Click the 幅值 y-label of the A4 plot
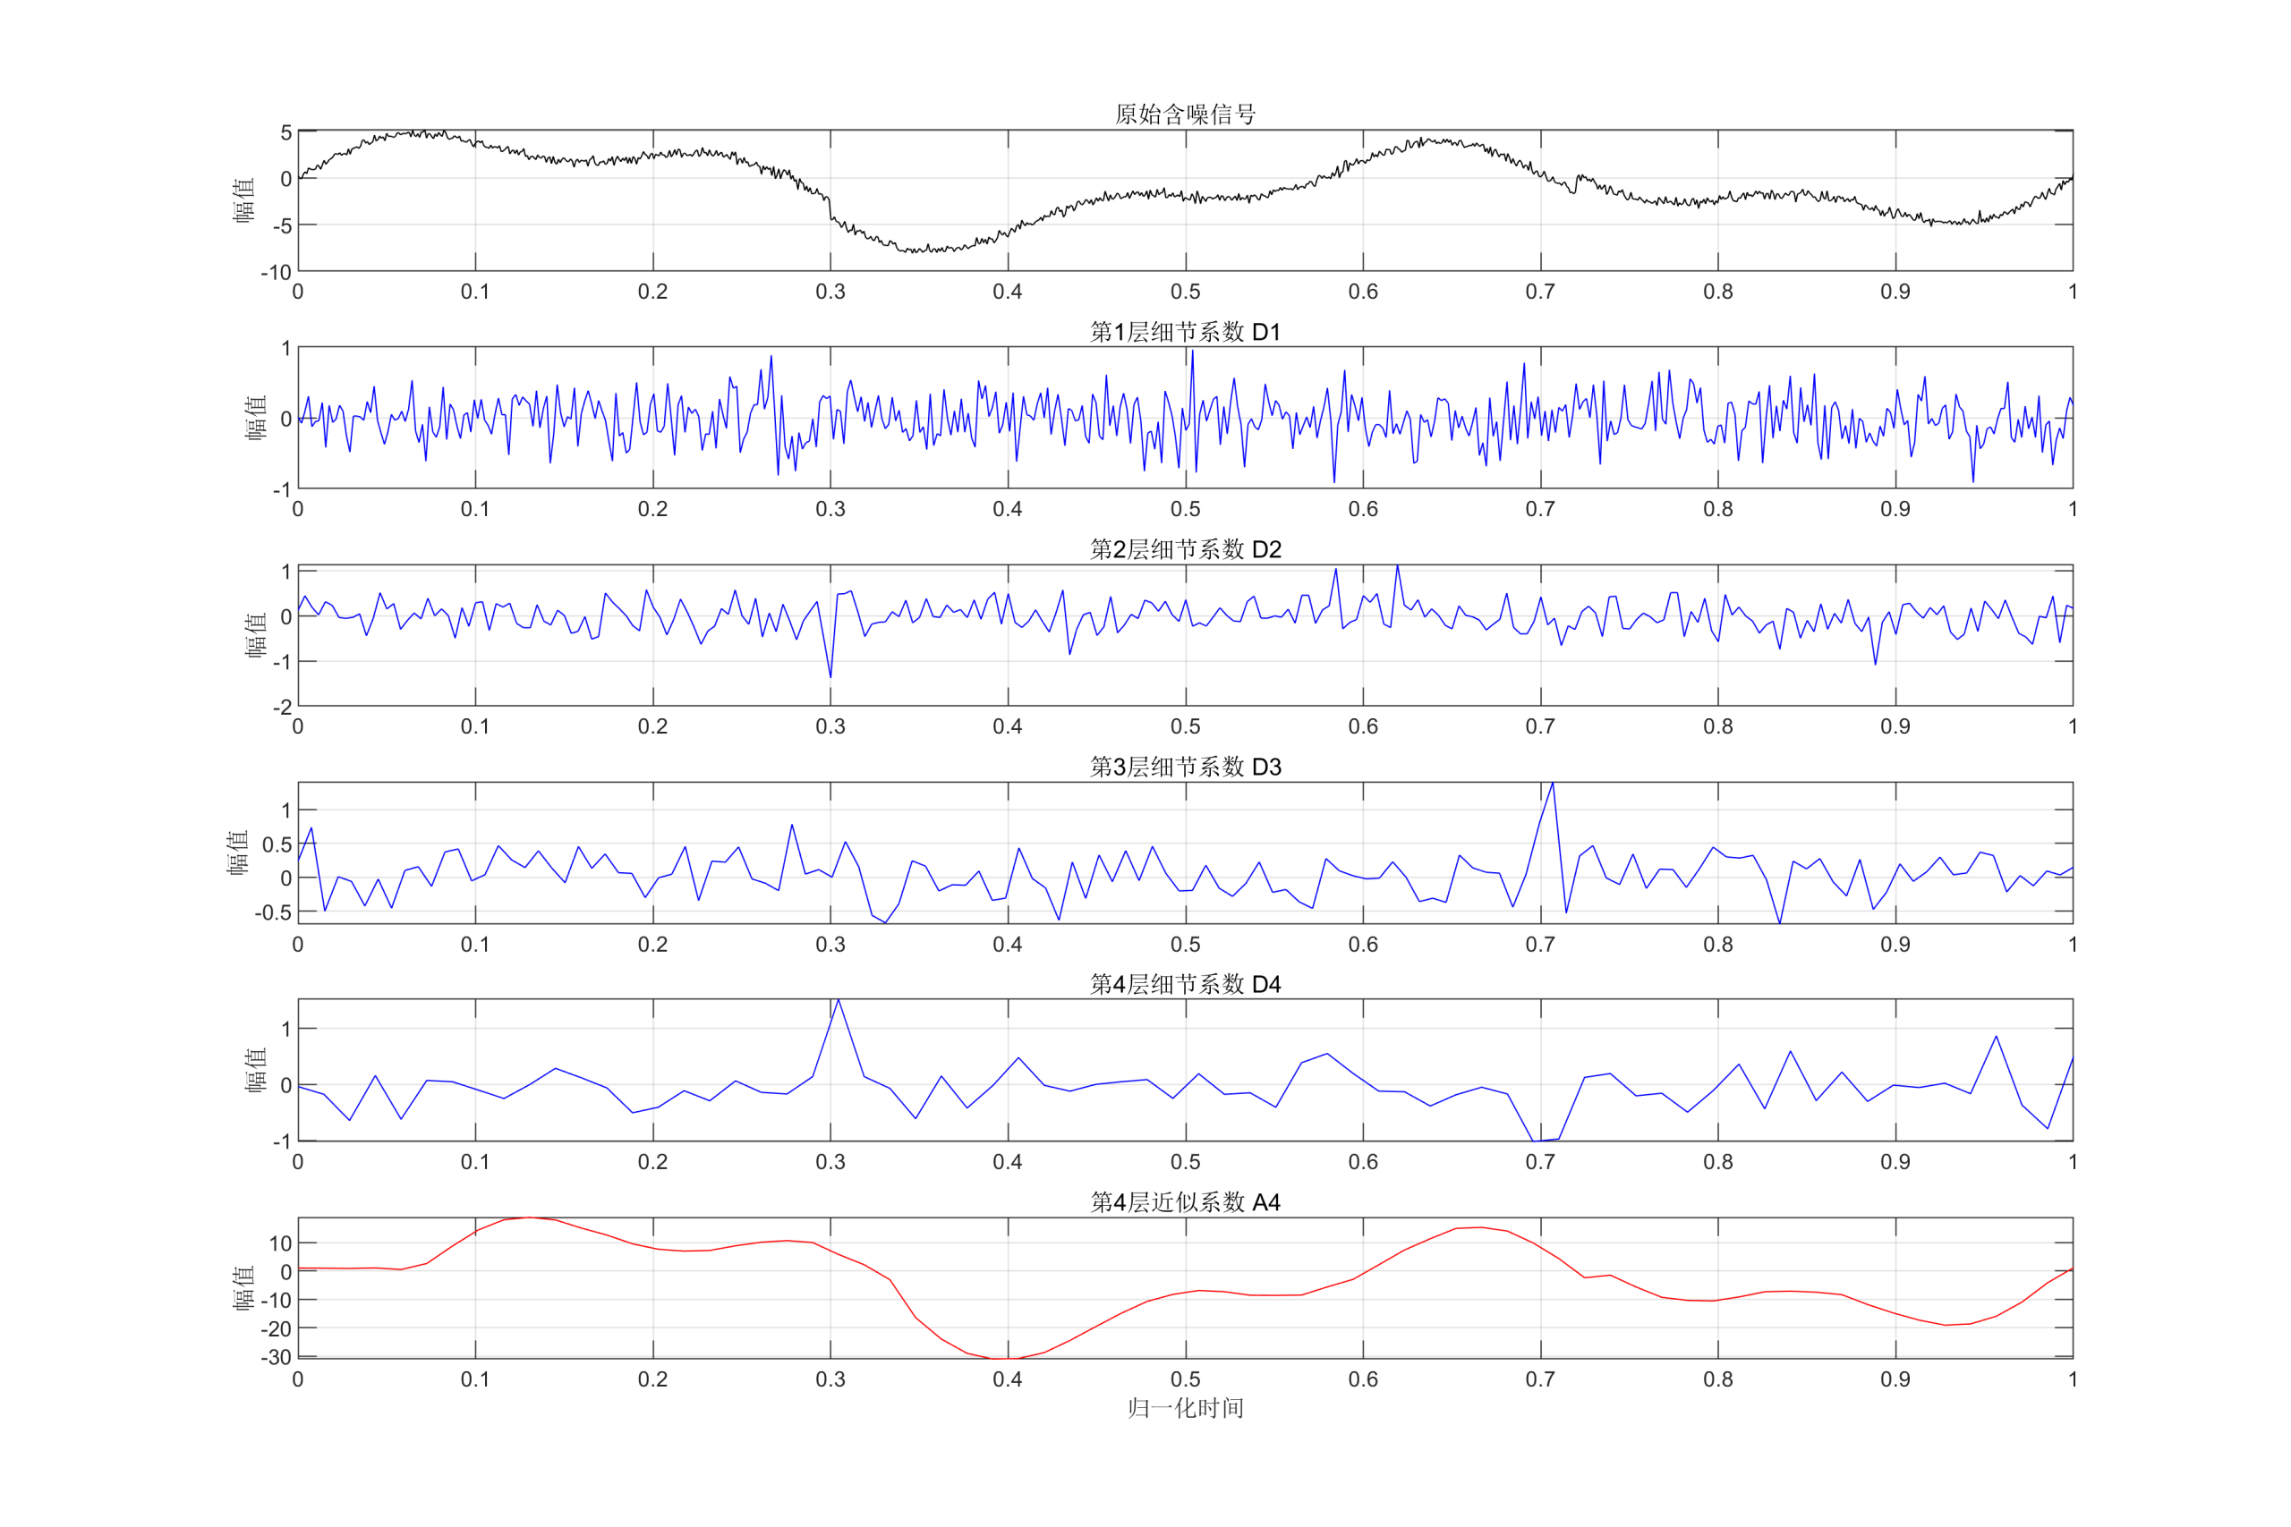The width and height of the screenshot is (2291, 1527). [243, 1287]
